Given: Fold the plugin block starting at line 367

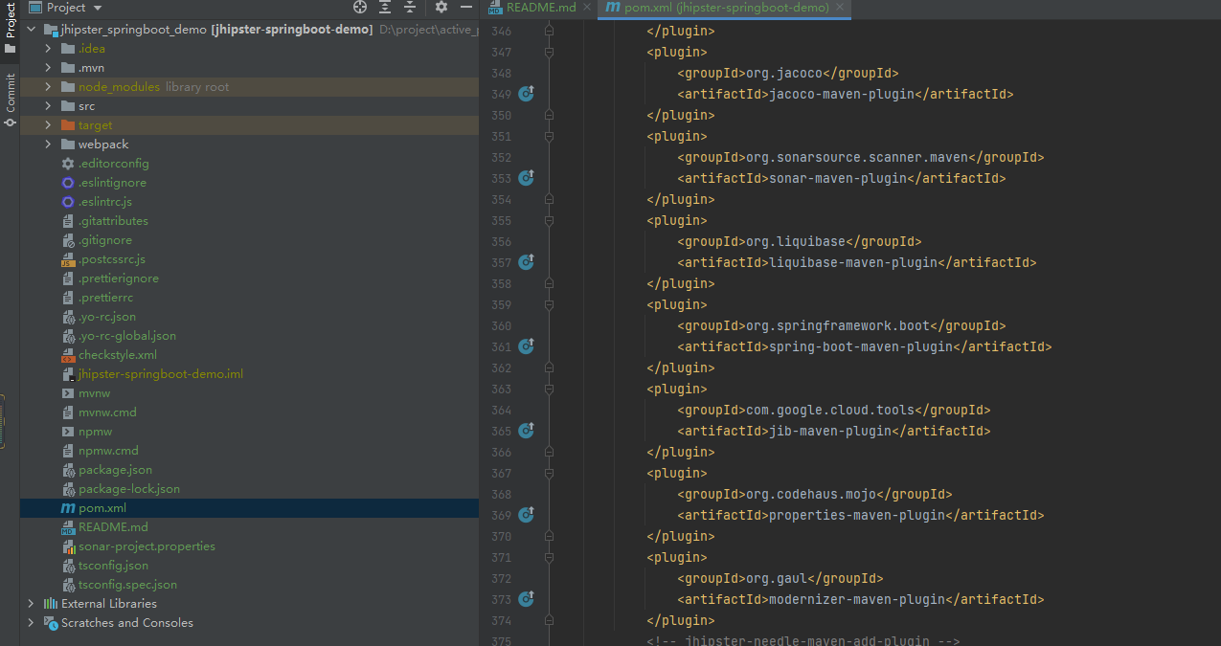Looking at the screenshot, I should point(550,473).
